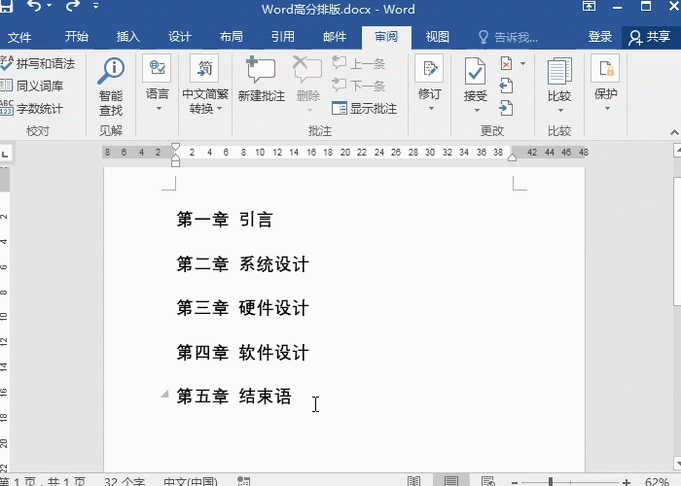The width and height of the screenshot is (681, 486).
Task: Go to 上一条 previous comment
Action: pos(359,64)
